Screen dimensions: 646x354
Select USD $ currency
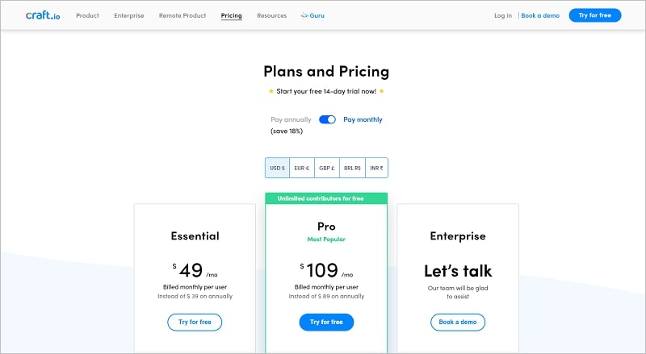point(277,168)
